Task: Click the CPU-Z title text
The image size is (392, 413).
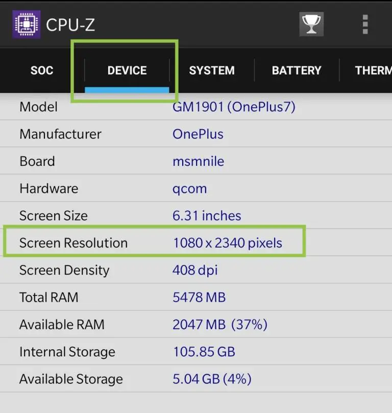Action: click(x=70, y=25)
